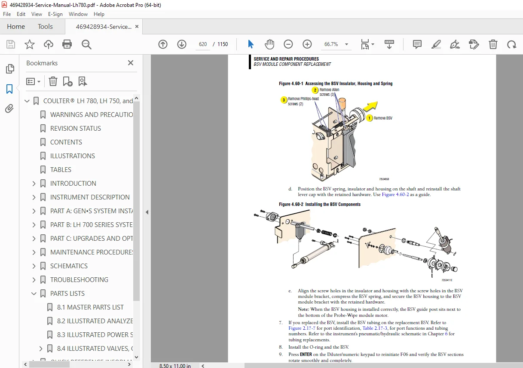Select the Highlight text pen tool

click(436, 44)
